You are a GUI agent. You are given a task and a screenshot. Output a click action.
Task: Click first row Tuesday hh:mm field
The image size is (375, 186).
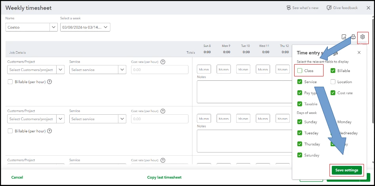(x=243, y=69)
